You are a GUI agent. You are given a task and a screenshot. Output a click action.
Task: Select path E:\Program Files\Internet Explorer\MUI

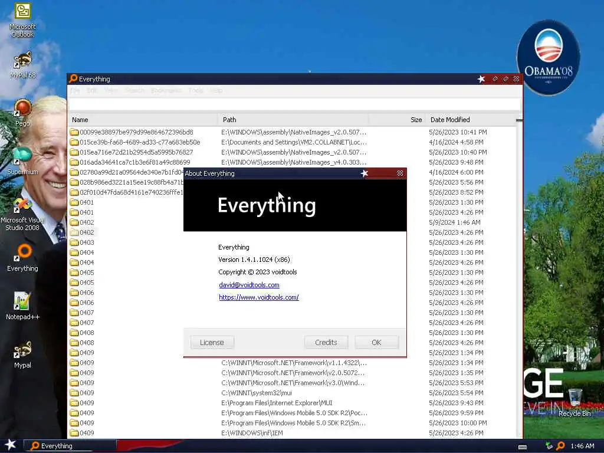pos(277,403)
